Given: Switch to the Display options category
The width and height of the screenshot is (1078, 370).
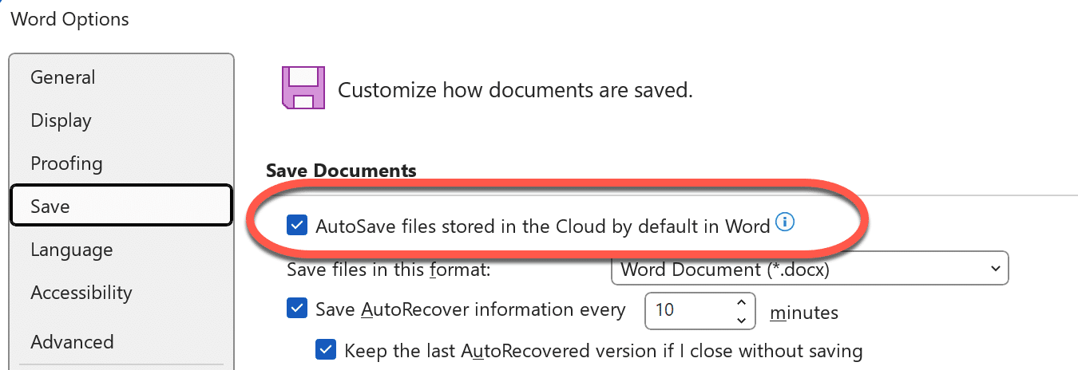Looking at the screenshot, I should [61, 120].
